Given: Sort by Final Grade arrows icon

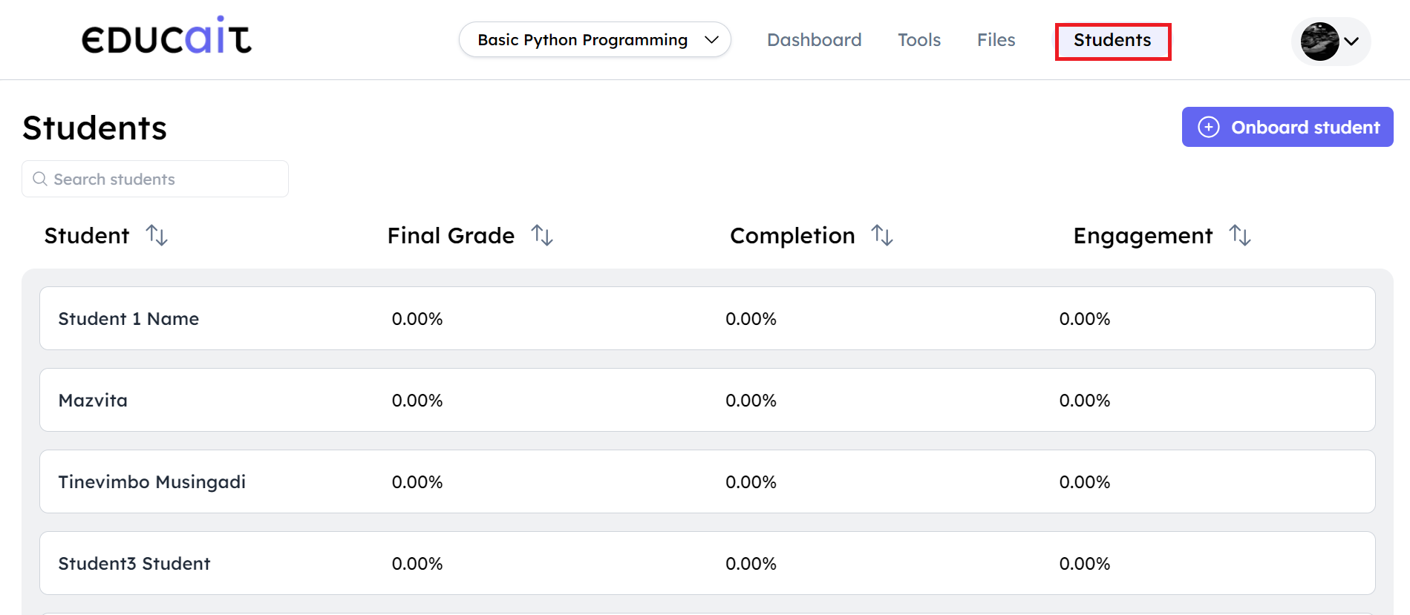Looking at the screenshot, I should point(542,235).
